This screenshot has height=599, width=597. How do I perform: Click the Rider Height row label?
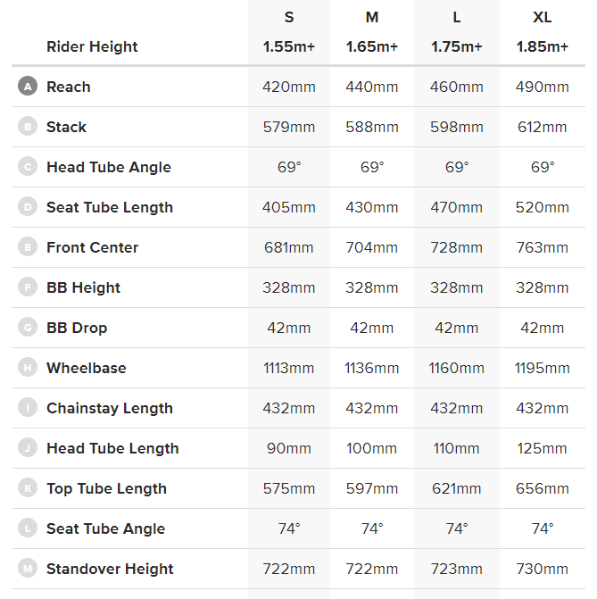click(92, 46)
